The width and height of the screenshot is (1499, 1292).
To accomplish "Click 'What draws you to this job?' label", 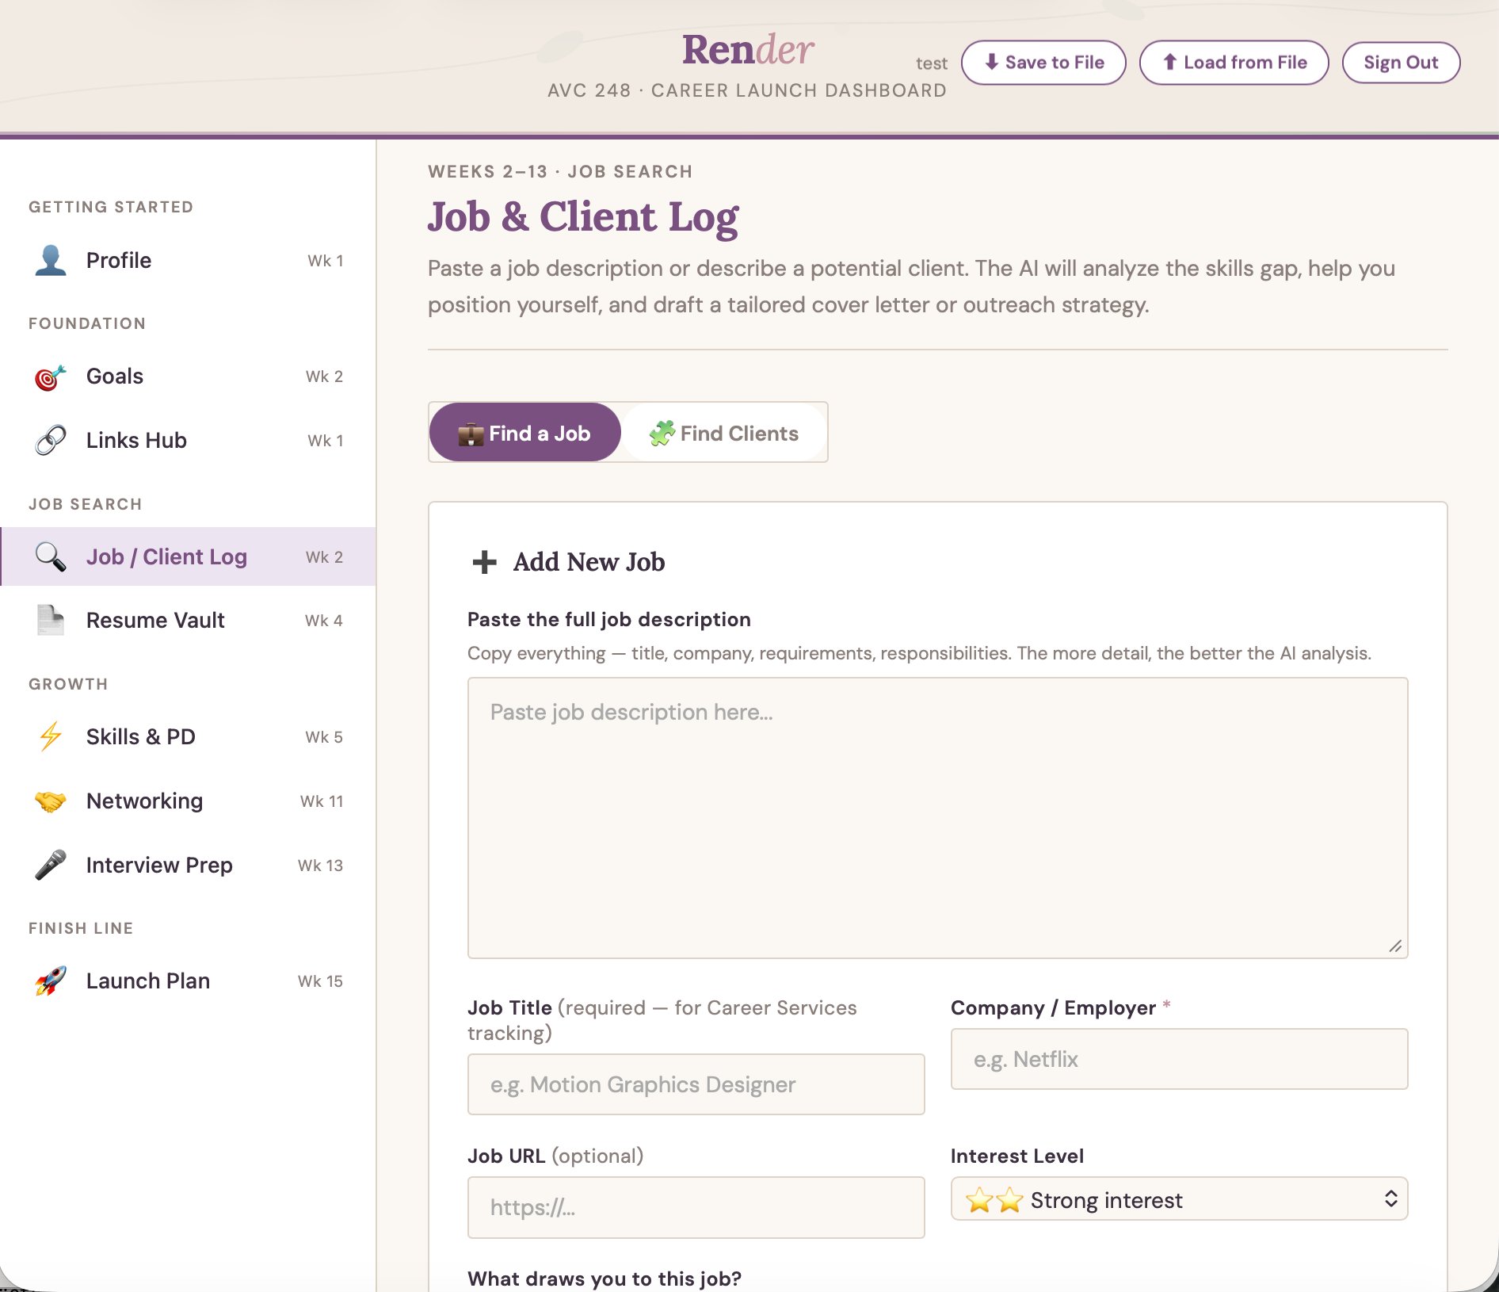I will pos(605,1279).
